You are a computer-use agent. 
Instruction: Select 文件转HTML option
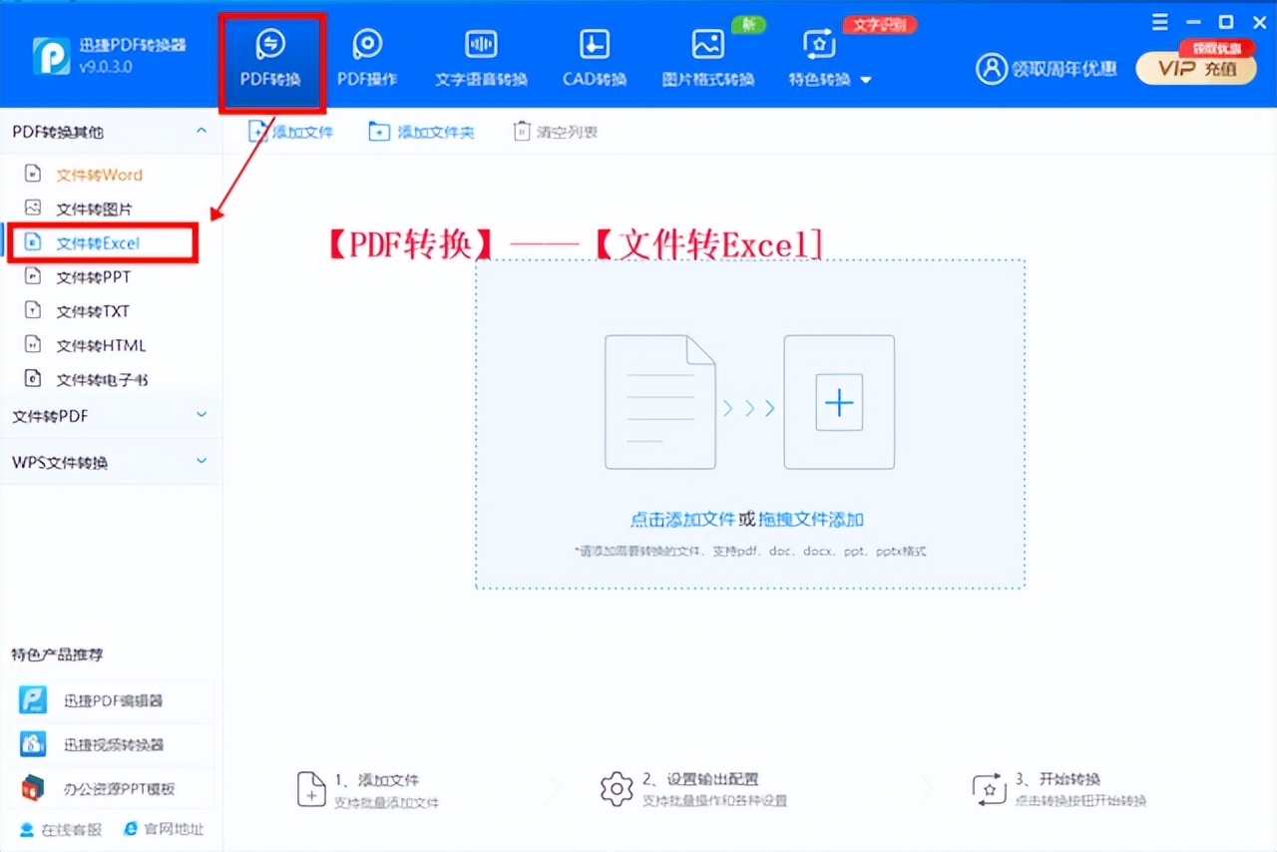coord(101,345)
